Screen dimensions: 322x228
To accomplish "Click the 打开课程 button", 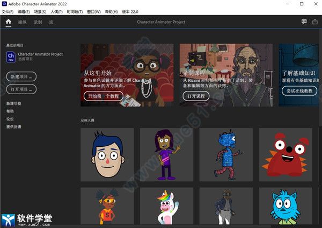I will pyautogui.click(x=196, y=96).
